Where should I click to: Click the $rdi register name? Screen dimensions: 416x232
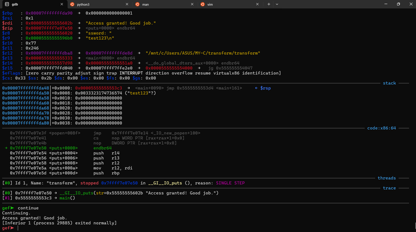pyautogui.click(x=8, y=23)
